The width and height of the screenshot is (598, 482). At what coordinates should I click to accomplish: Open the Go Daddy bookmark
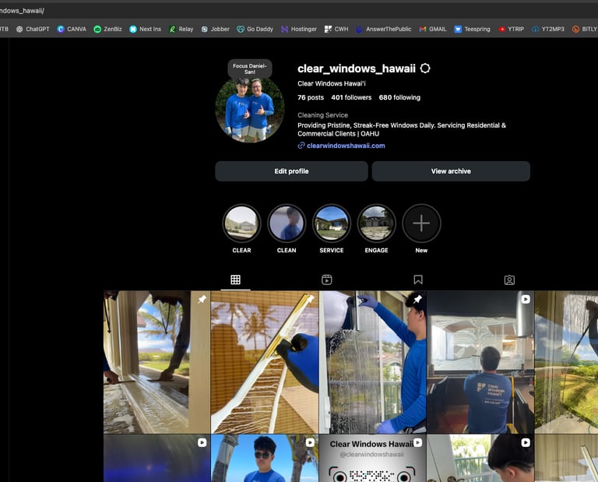tap(255, 29)
